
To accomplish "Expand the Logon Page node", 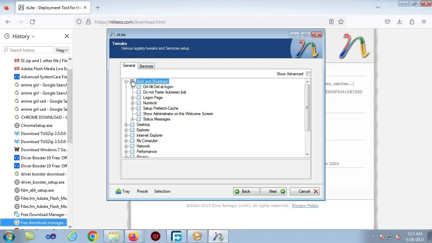I will [132, 98].
